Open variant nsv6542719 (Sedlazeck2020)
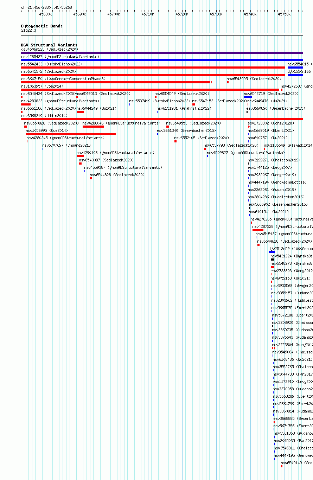 tap(271, 94)
